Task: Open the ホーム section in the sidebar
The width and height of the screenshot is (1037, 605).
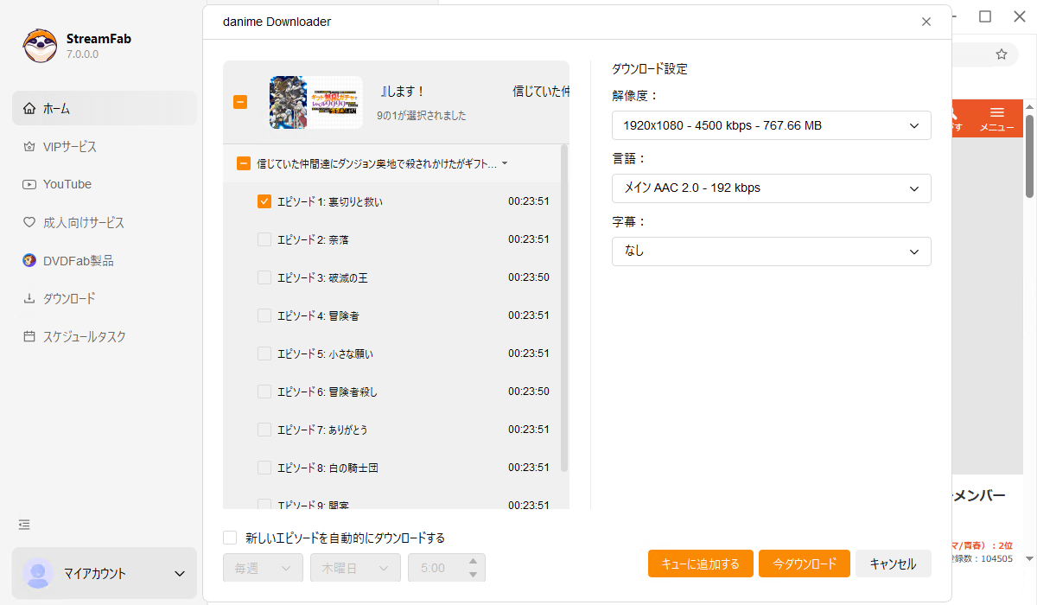Action: 52,108
